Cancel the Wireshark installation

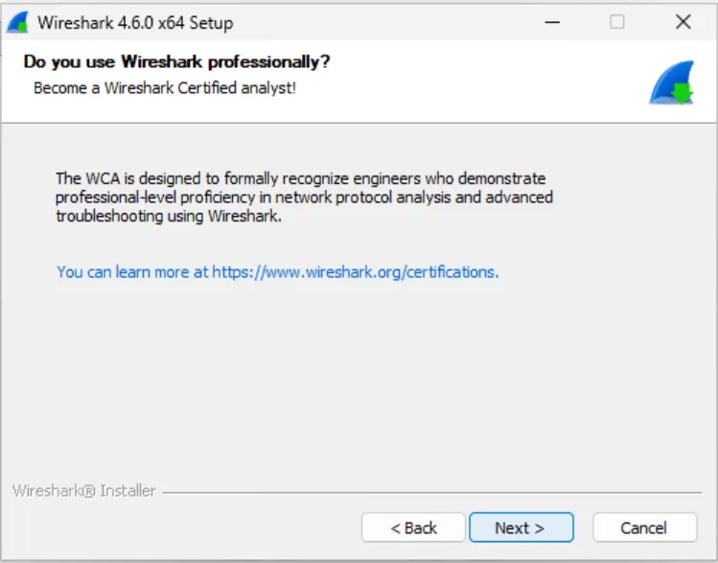click(643, 528)
